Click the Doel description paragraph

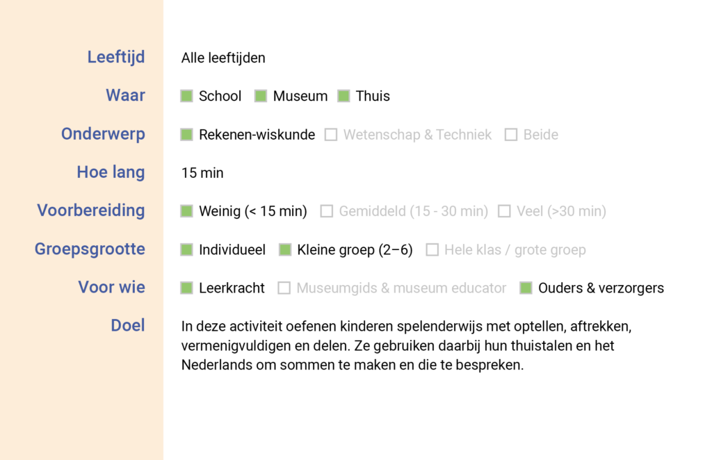click(406, 345)
